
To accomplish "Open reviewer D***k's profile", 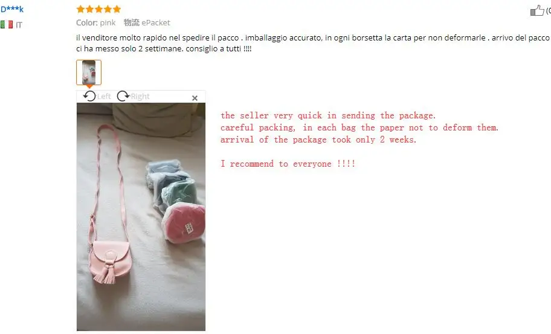I will pyautogui.click(x=12, y=9).
